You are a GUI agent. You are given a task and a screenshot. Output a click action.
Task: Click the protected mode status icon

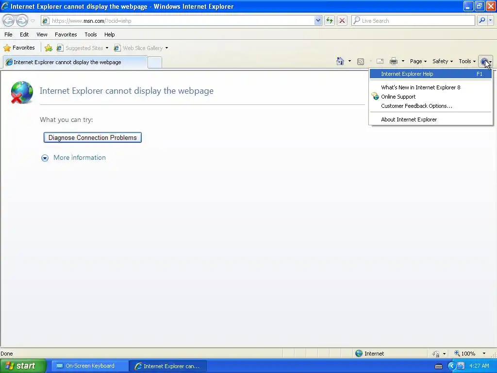coord(436,354)
